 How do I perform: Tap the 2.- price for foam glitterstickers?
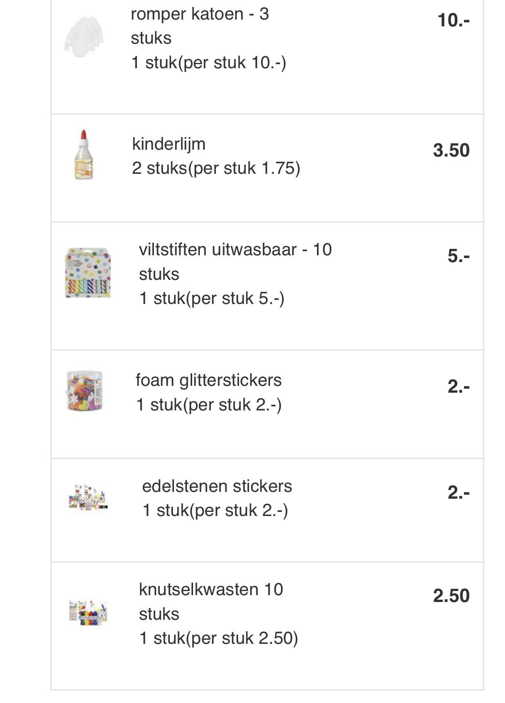click(459, 386)
